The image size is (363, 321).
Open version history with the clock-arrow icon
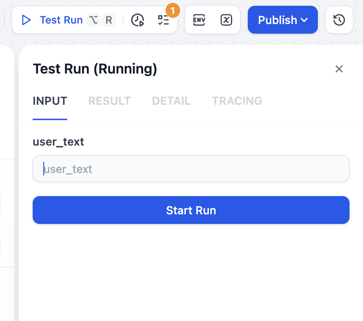(339, 20)
